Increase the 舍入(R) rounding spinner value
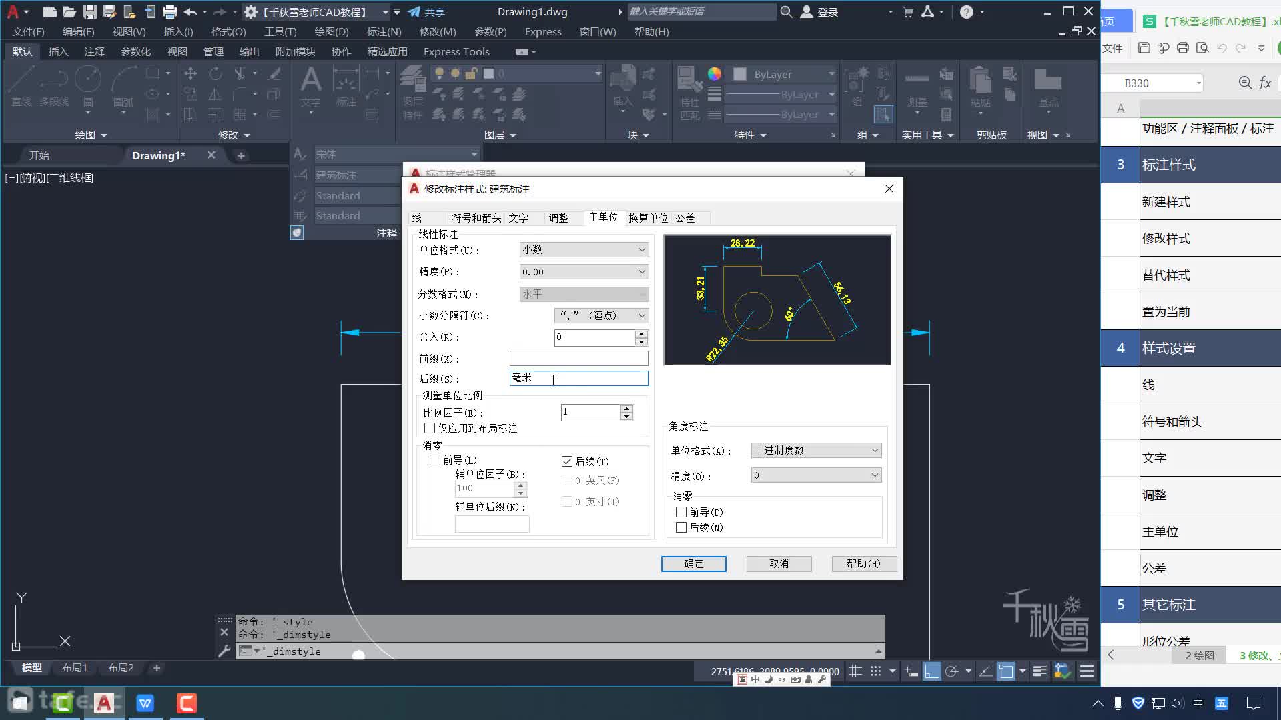 point(641,333)
